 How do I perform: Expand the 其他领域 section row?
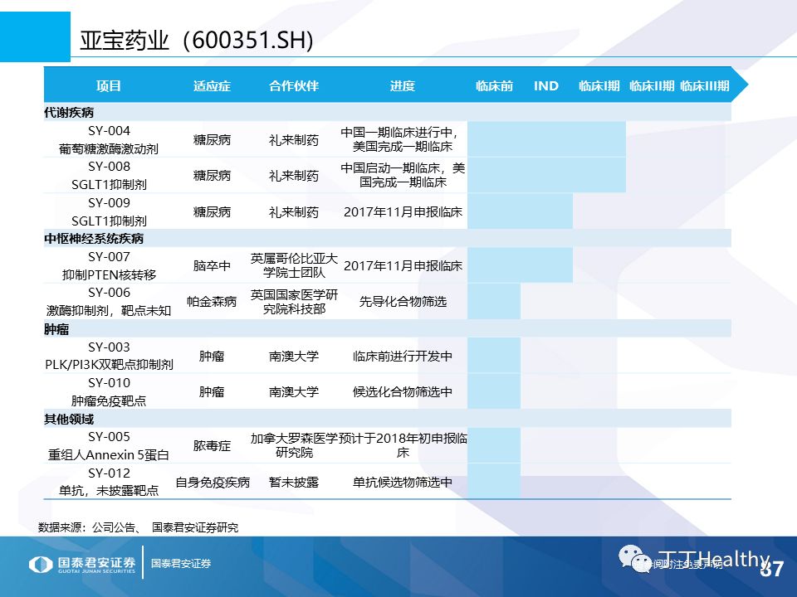click(71, 420)
